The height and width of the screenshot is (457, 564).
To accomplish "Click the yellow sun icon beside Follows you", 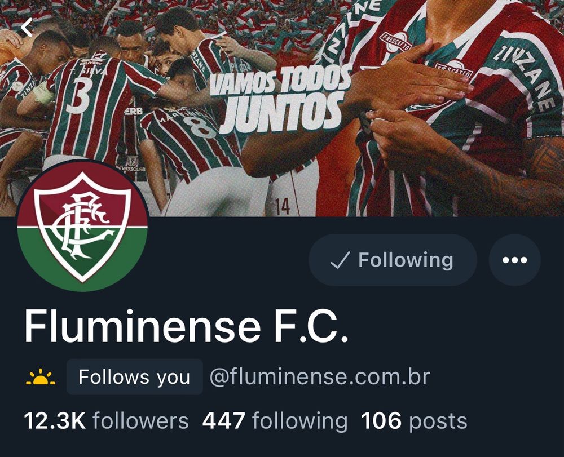I will pos(41,377).
